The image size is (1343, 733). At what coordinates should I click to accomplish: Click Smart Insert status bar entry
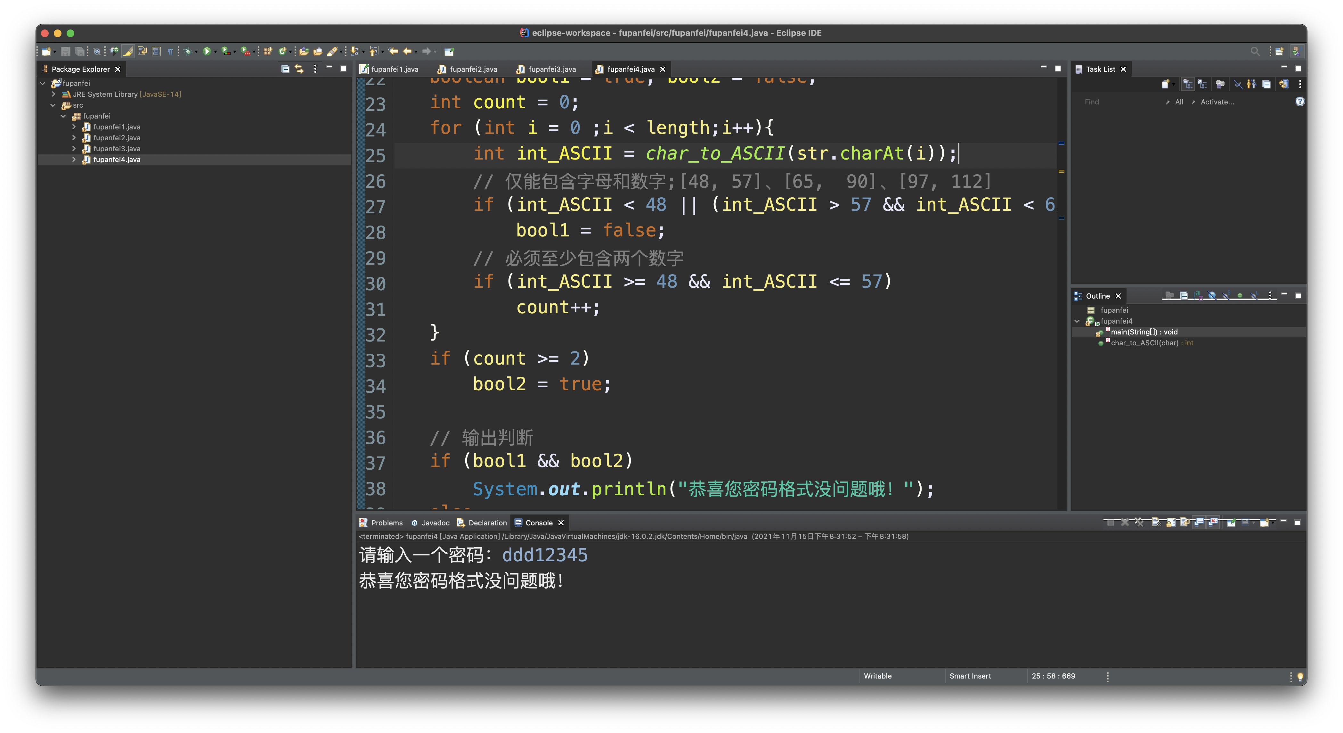pyautogui.click(x=970, y=676)
